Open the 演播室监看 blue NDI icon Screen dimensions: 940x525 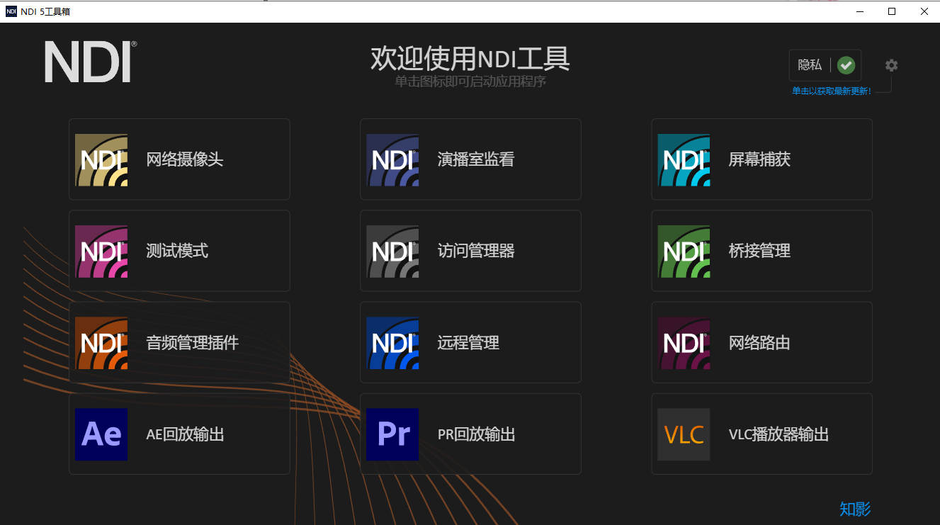click(392, 160)
